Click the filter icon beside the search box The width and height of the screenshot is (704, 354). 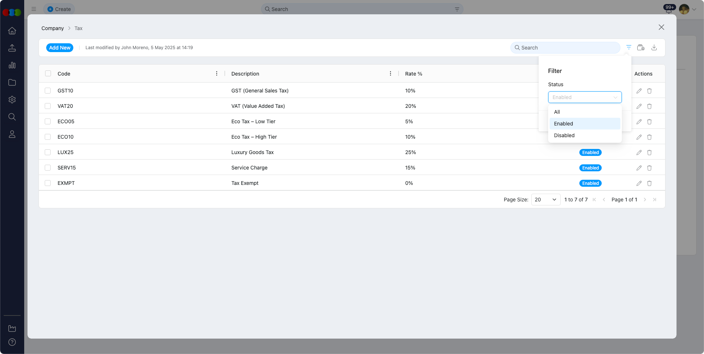(x=628, y=47)
